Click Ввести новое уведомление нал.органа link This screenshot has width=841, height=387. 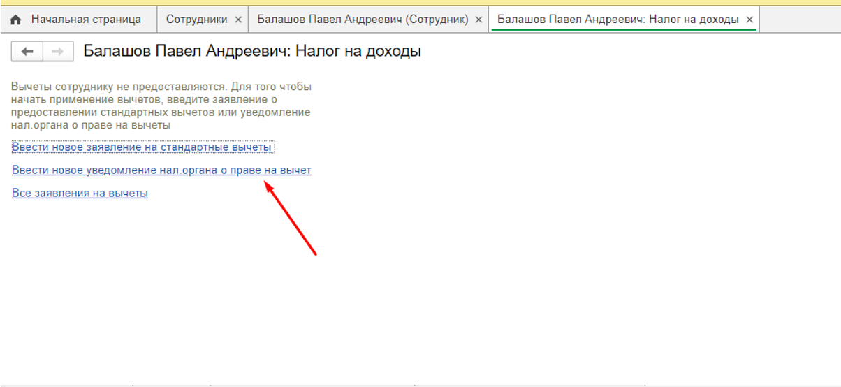point(161,170)
